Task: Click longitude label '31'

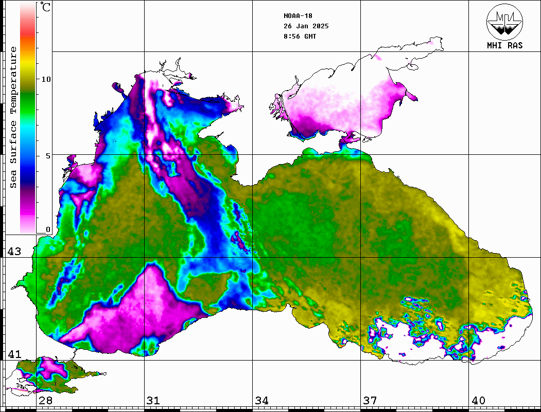Action: point(153,401)
